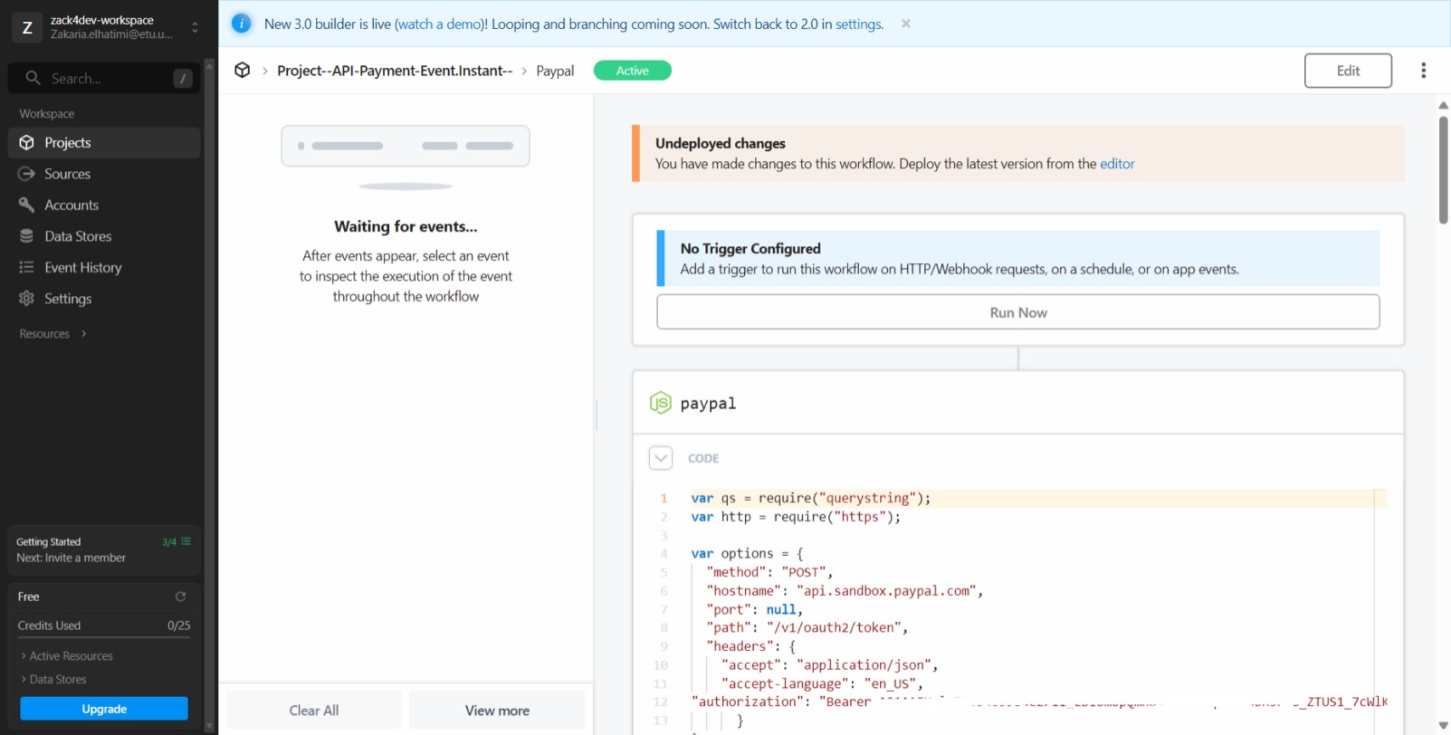1451x735 pixels.
Task: Open the workspace avatar Z icon
Action: (27, 27)
